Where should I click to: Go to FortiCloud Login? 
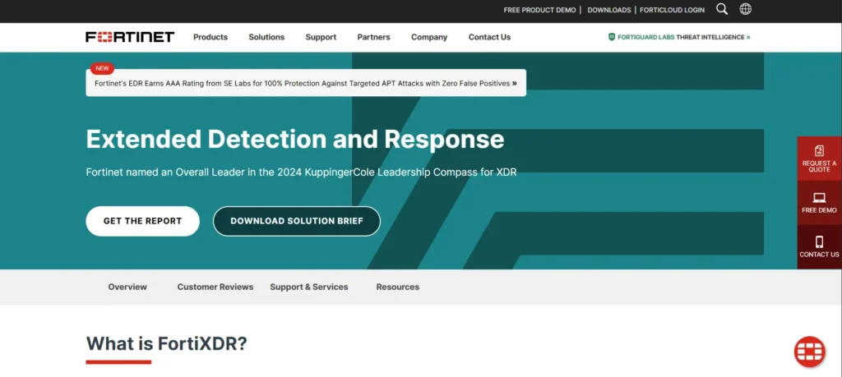pyautogui.click(x=672, y=10)
